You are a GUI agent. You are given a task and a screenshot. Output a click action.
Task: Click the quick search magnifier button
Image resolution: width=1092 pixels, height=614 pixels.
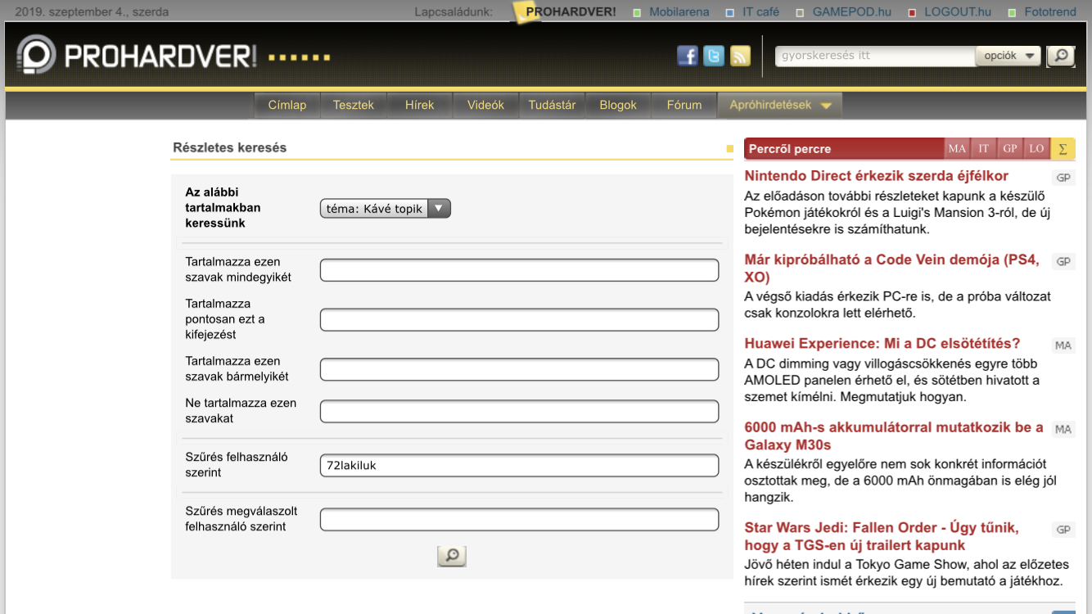click(1061, 56)
